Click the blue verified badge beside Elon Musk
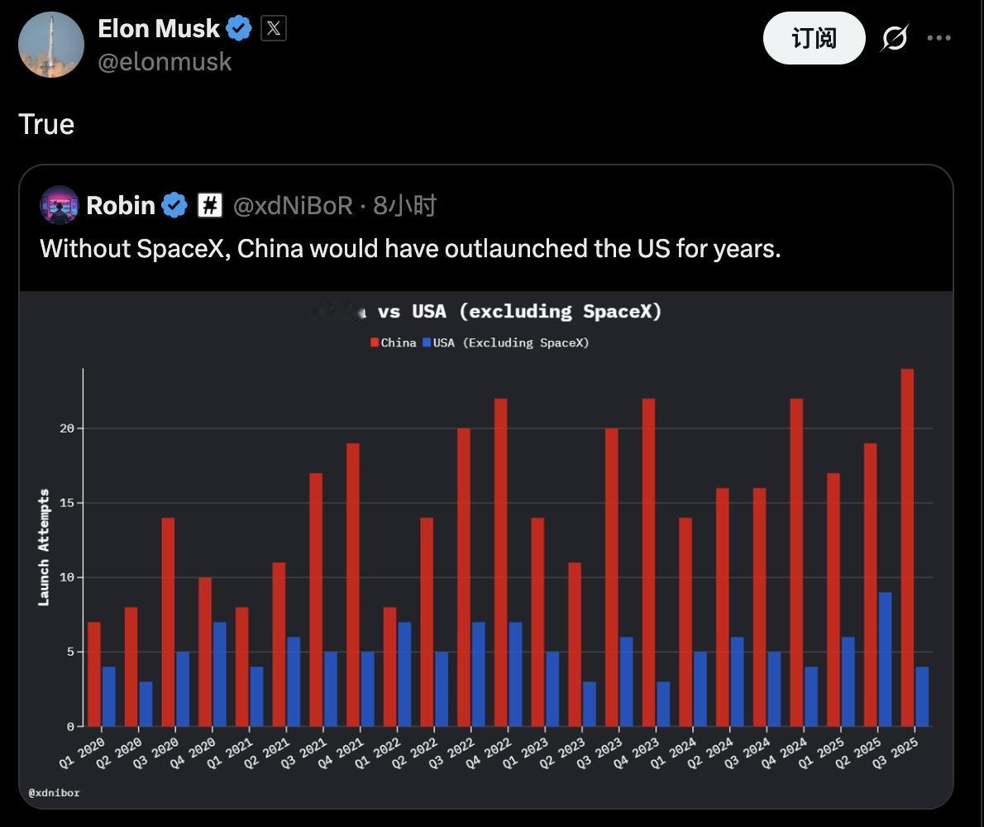984x827 pixels. [239, 29]
